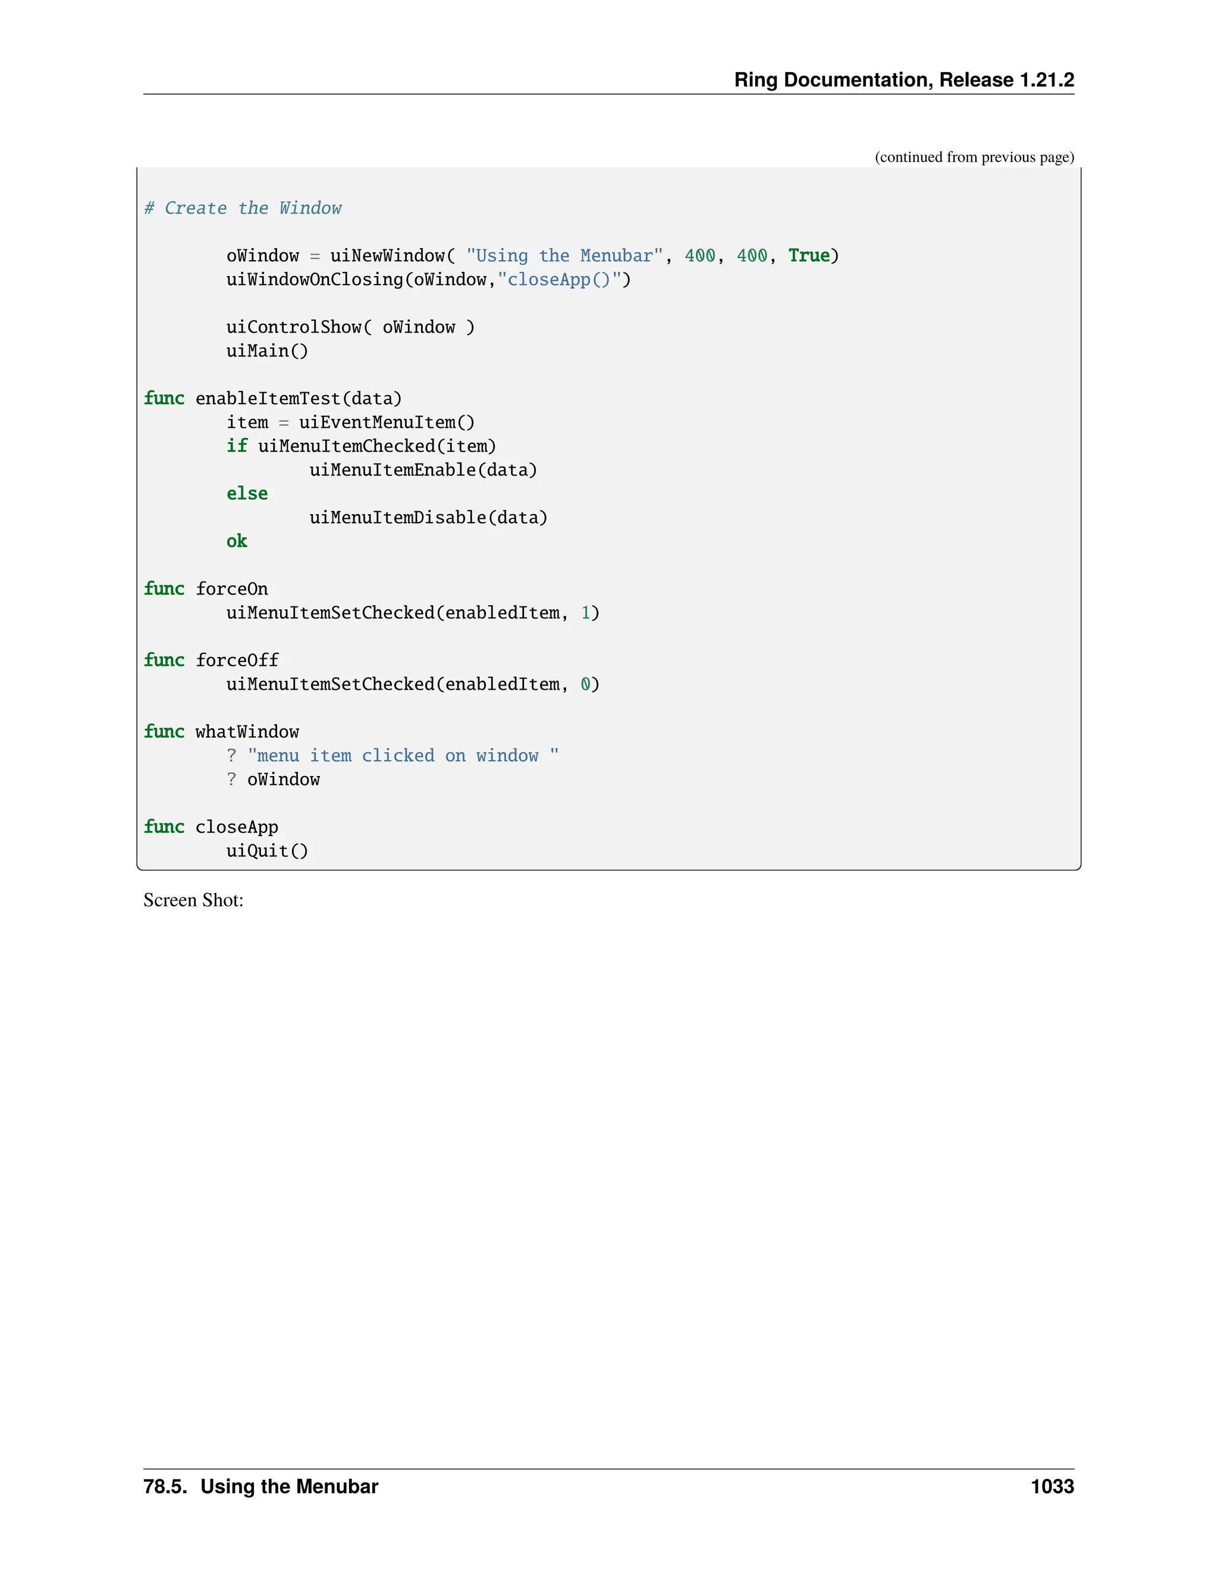Click the 'Screen Shot:' text
The image size is (1218, 1577).
click(x=193, y=900)
